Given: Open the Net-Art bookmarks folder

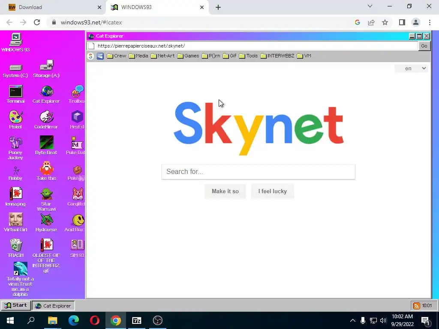Looking at the screenshot, I should point(162,56).
